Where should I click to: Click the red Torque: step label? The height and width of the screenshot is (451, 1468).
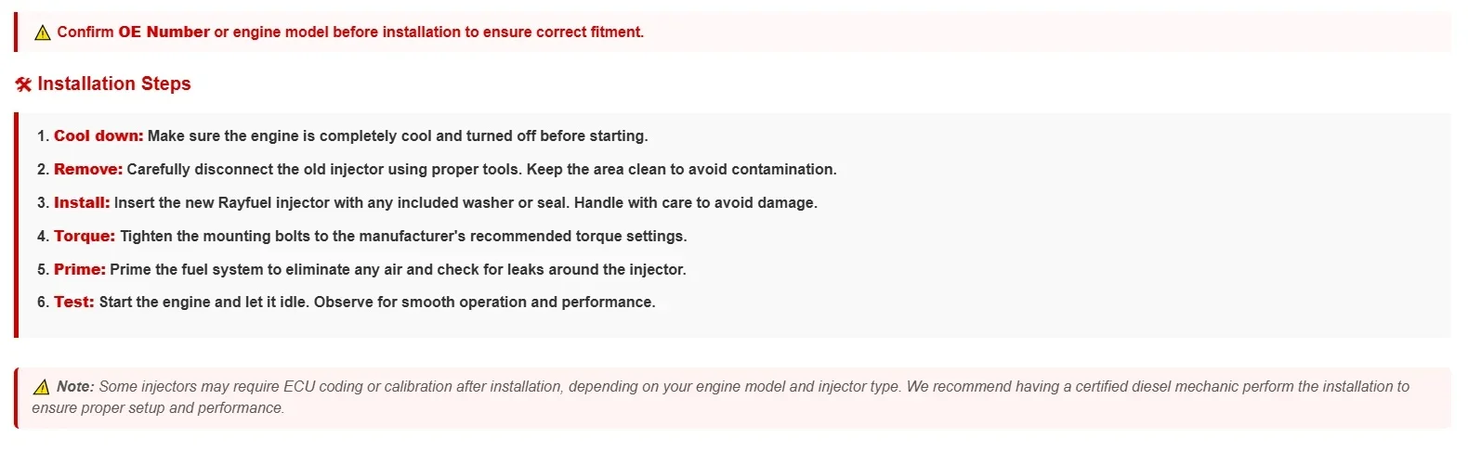click(85, 236)
